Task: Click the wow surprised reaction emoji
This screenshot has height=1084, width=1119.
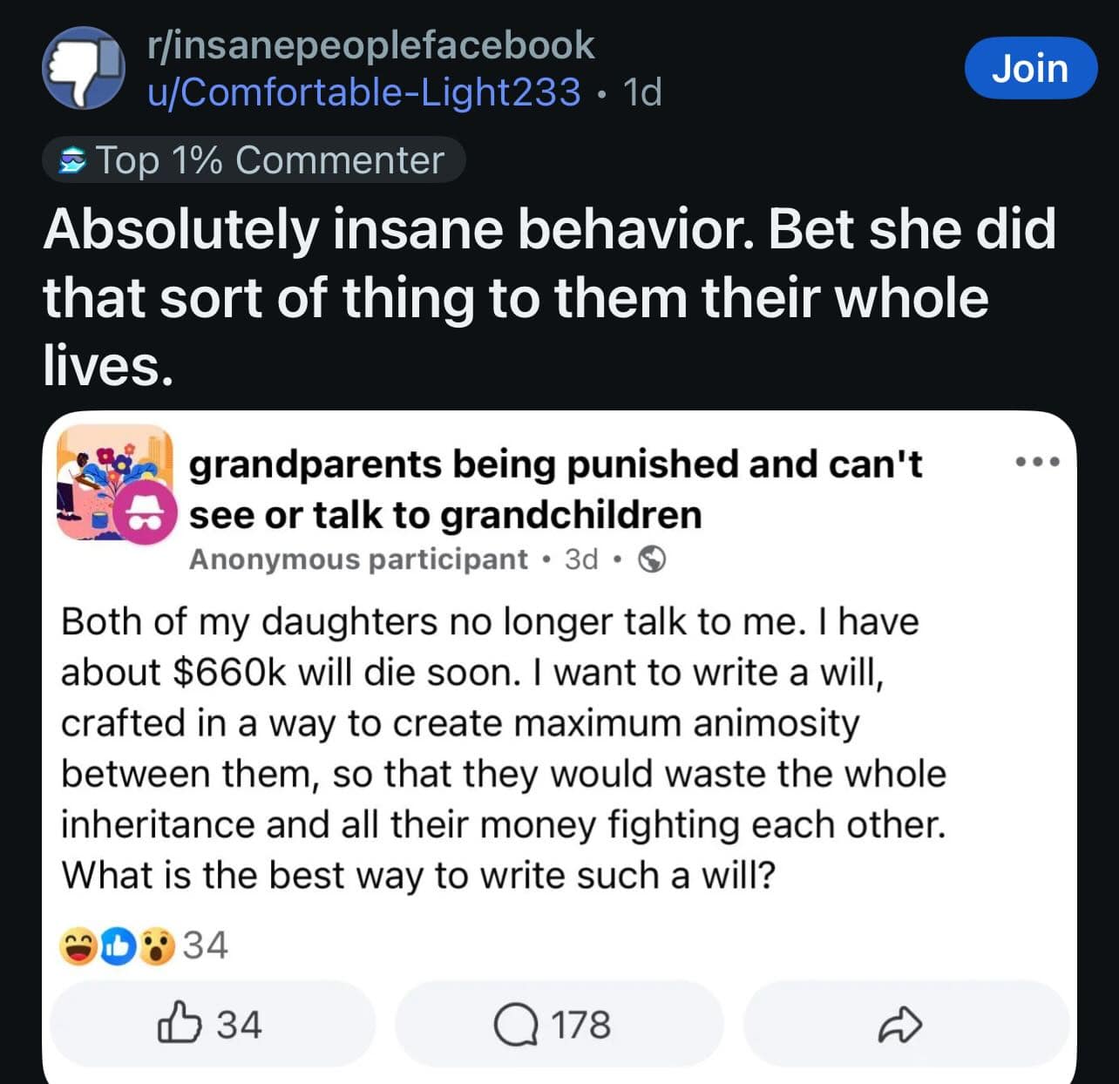Action: (x=157, y=946)
